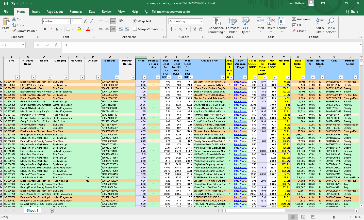Open Borders button in Font group
This screenshot has height=220, width=364.
point(69,29)
